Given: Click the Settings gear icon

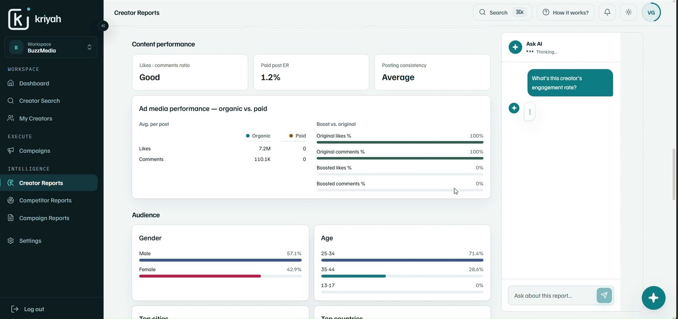Looking at the screenshot, I should coord(11,241).
